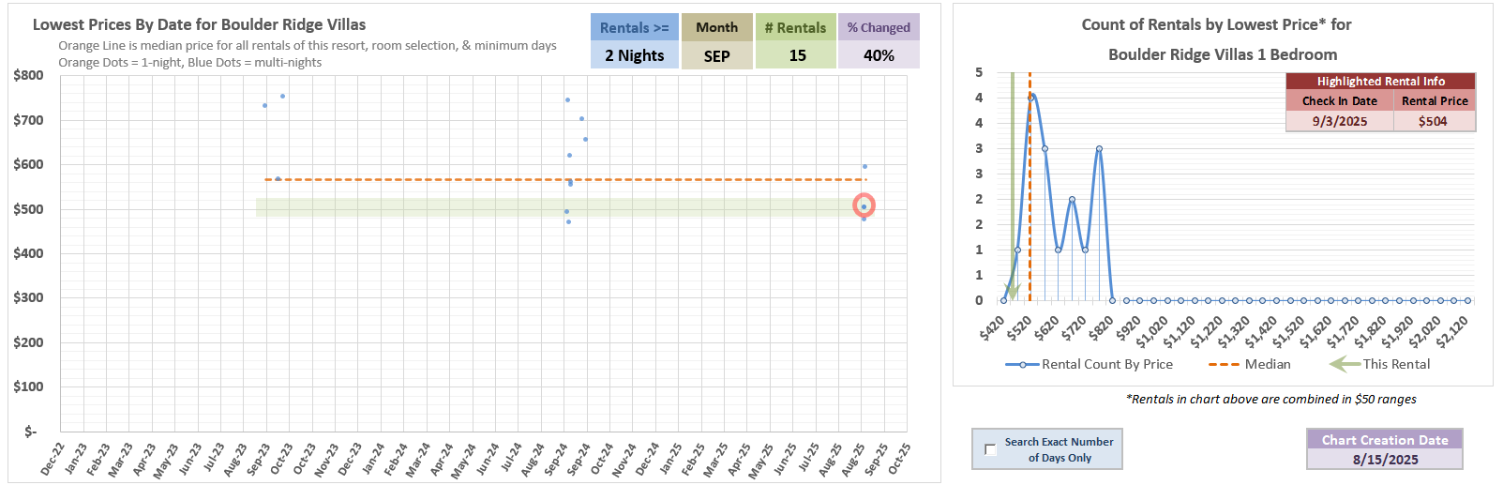Click the Oct-25 label on the date axis
Viewport: 1503px width, 485px height.
[x=898, y=459]
